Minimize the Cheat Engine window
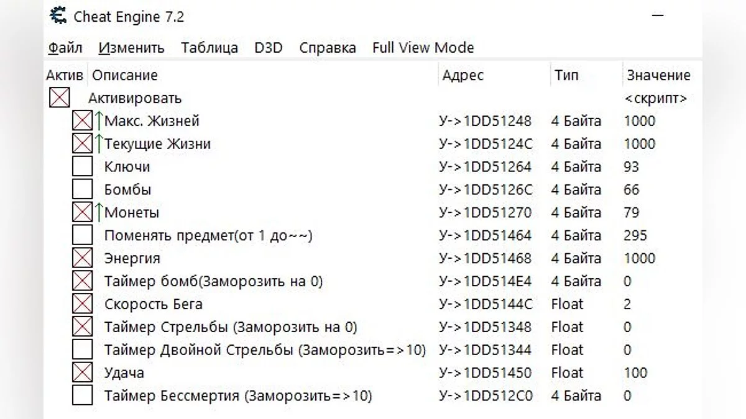Screen dimensions: 746x419 point(660,16)
